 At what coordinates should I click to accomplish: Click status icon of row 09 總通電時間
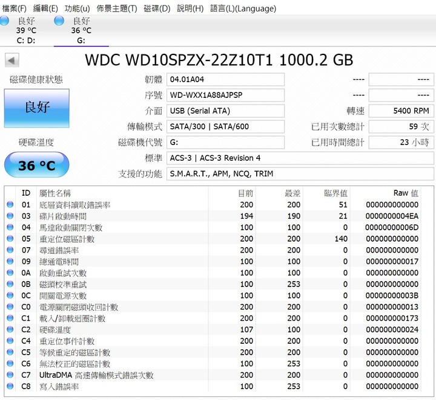10,262
